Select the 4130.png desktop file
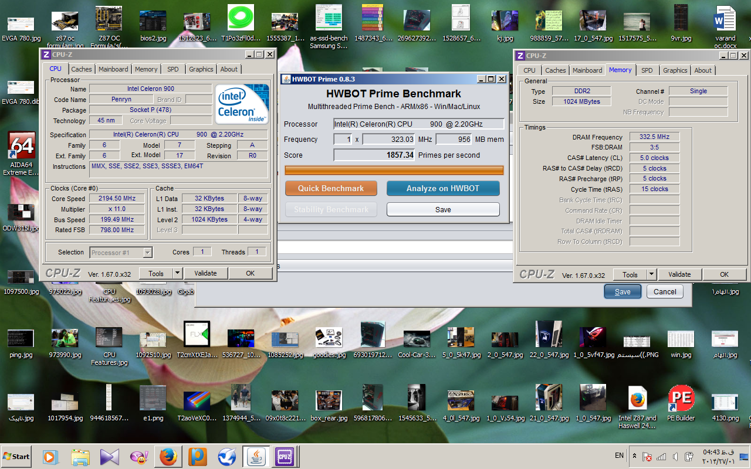This screenshot has height=469, width=751. tap(725, 407)
